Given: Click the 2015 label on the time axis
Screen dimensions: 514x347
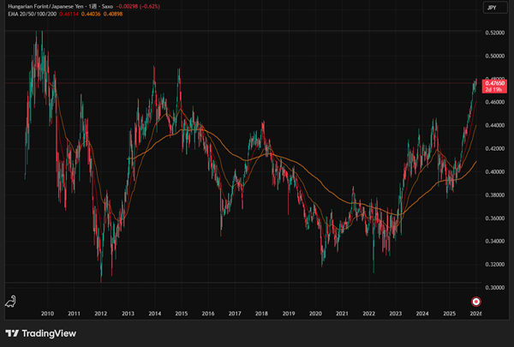Looking at the screenshot, I should pos(182,314).
